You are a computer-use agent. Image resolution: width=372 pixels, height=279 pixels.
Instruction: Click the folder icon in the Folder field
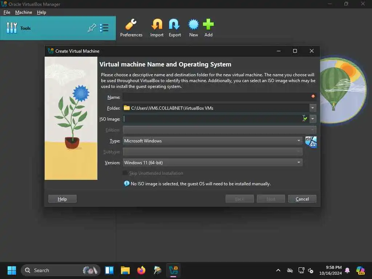click(x=127, y=108)
